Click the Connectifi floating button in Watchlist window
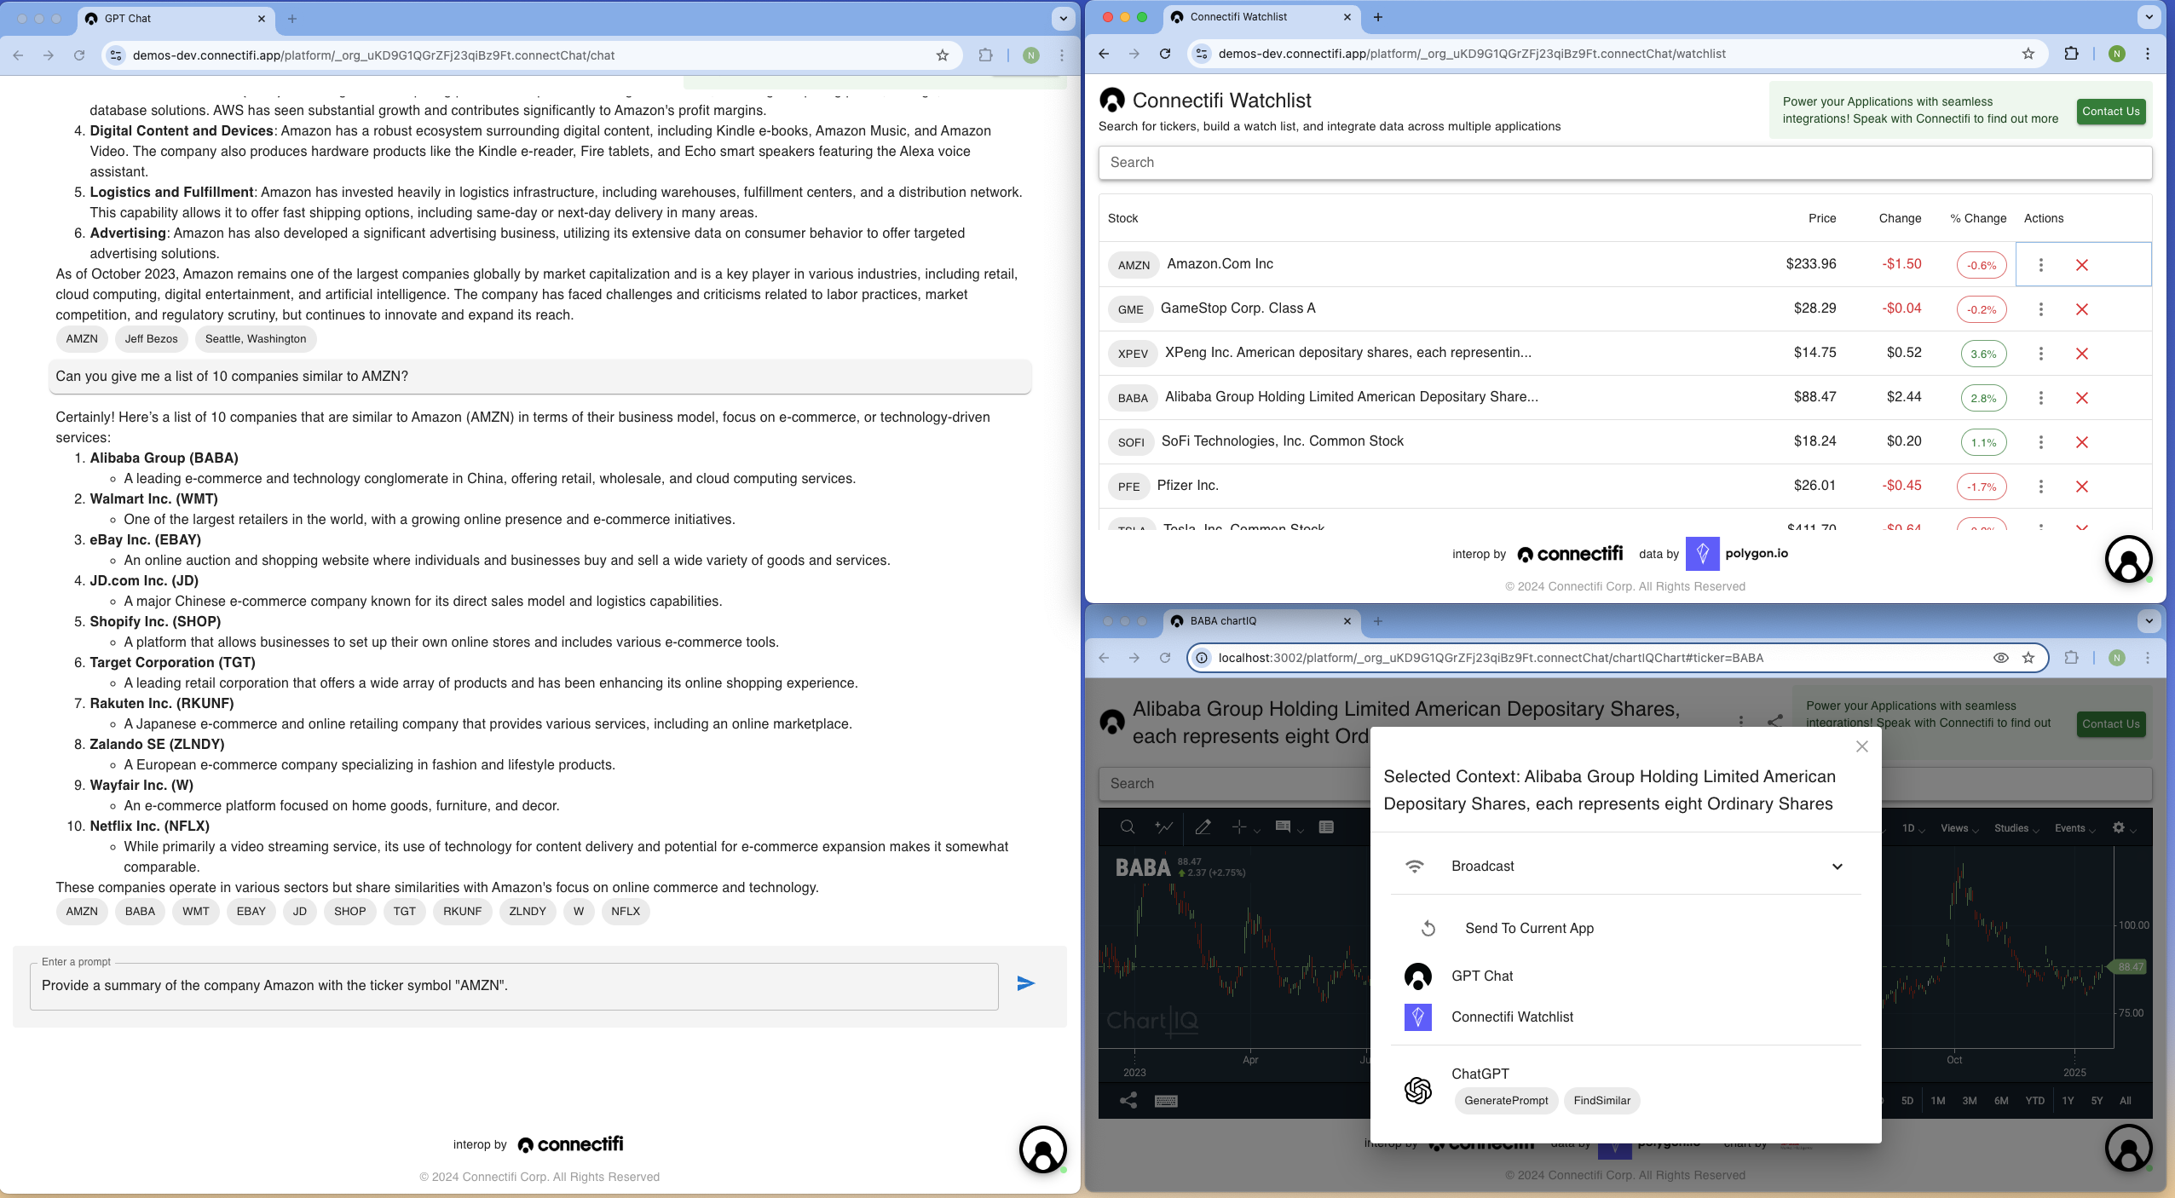The image size is (2175, 1198). tap(2128, 559)
